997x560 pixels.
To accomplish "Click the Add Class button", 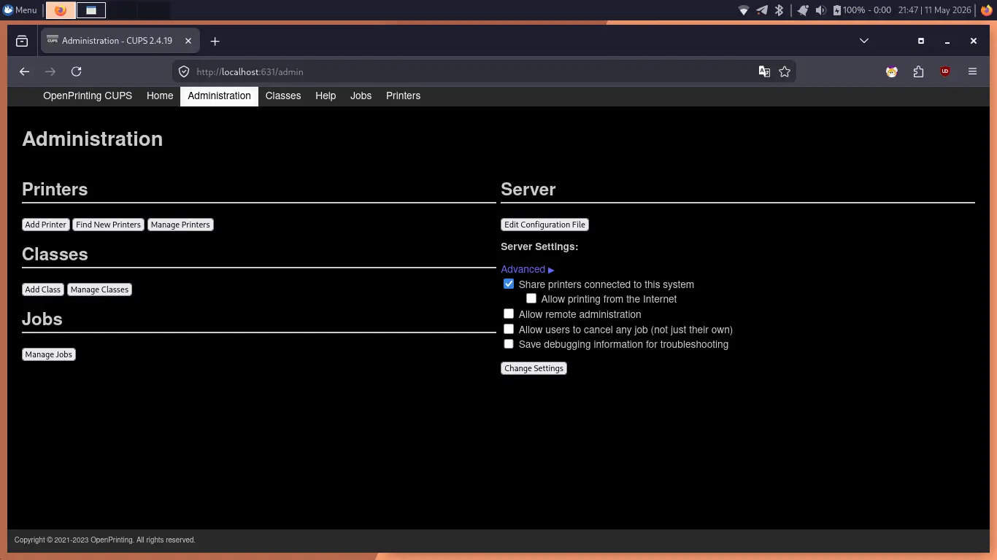I will (43, 289).
